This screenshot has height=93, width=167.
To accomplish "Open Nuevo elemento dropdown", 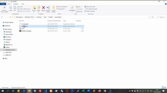I will [x=62, y=7].
